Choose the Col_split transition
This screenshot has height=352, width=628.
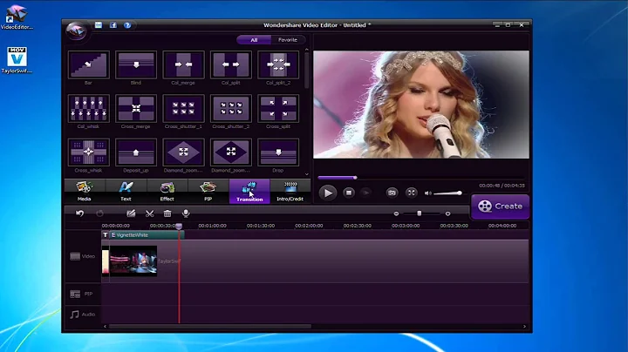pos(230,64)
